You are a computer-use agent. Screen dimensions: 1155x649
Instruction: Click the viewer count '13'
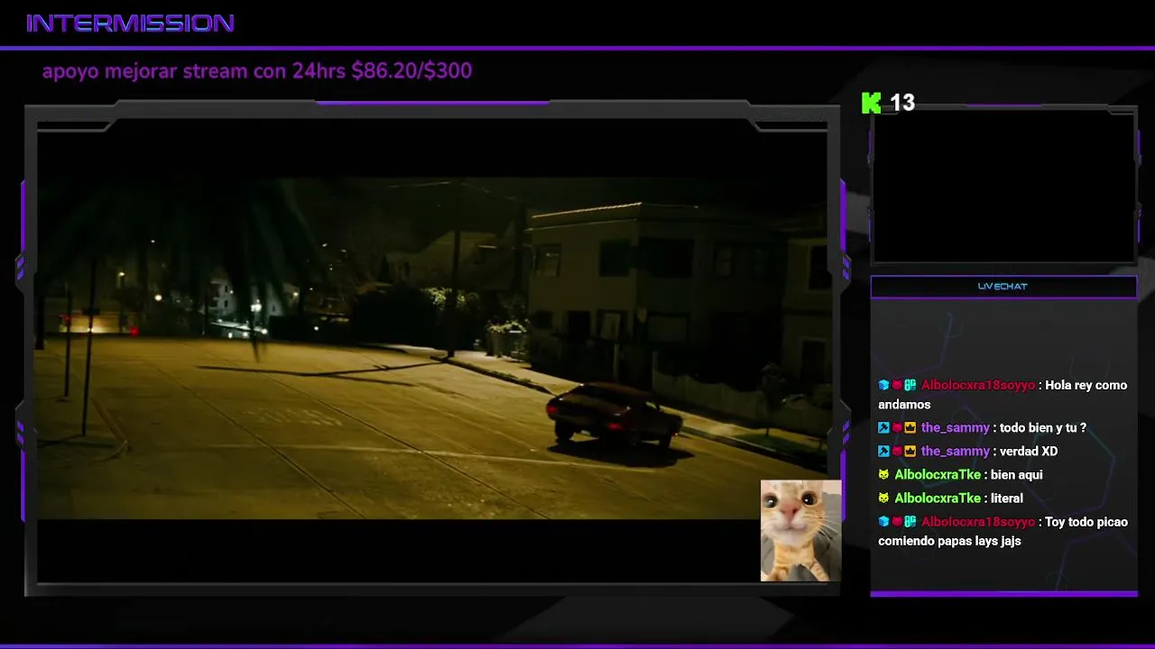(x=902, y=104)
